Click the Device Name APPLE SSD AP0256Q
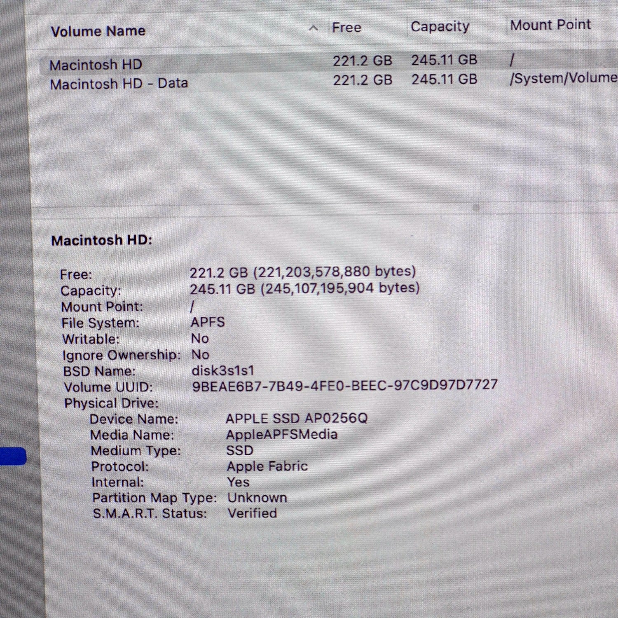 pyautogui.click(x=298, y=418)
